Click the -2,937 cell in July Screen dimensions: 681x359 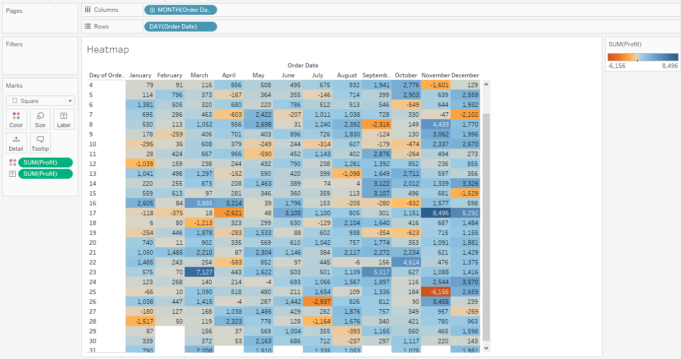[318, 301]
